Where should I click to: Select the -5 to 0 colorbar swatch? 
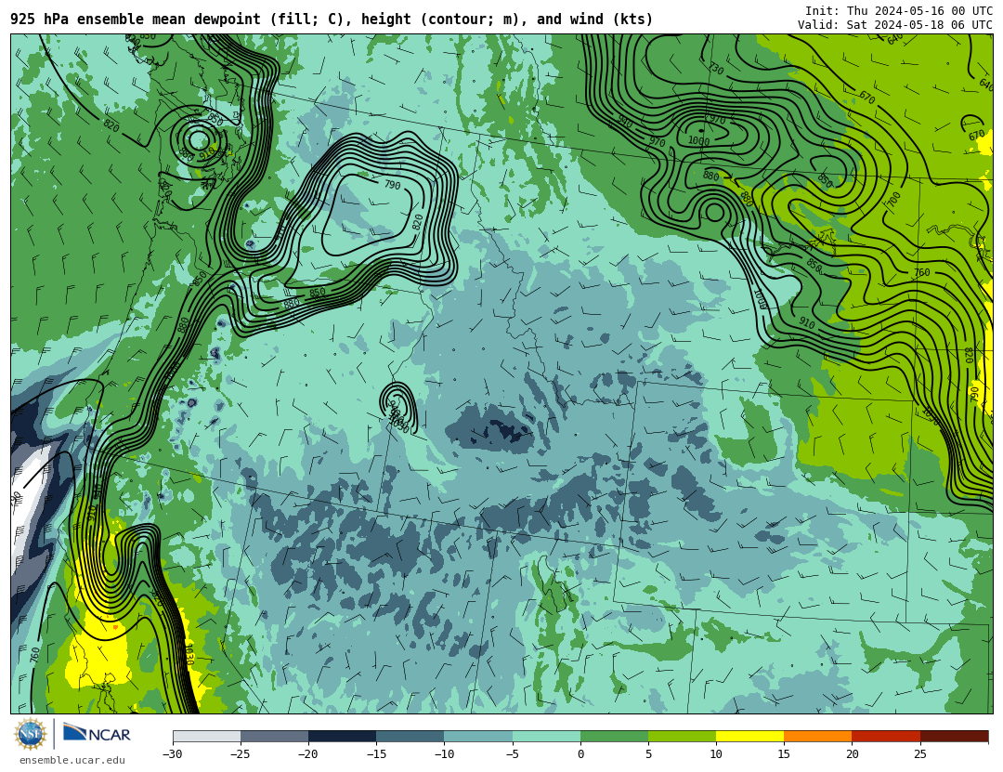coord(546,736)
